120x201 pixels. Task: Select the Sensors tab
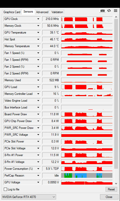point(28,12)
